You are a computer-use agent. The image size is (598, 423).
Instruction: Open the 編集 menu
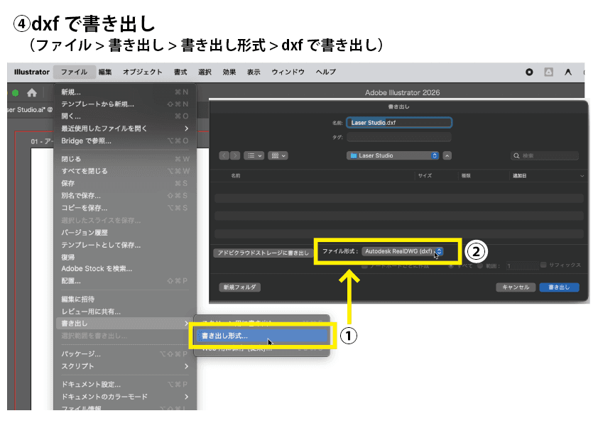105,72
